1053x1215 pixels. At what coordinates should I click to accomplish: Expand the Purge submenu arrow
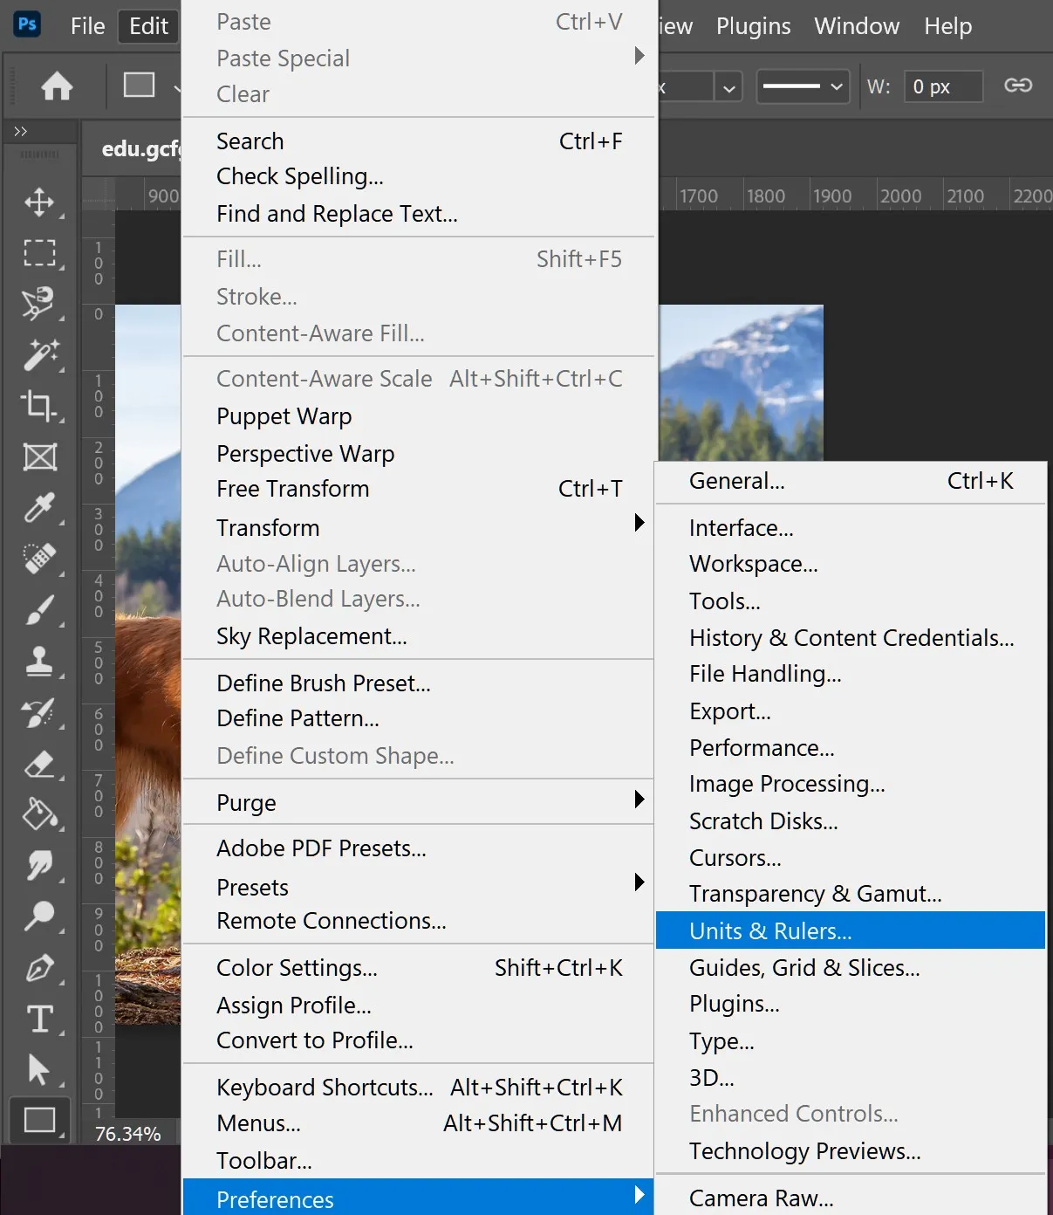point(639,800)
